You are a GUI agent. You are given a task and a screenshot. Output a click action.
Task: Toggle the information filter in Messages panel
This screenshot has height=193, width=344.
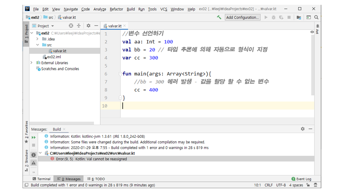34,155
